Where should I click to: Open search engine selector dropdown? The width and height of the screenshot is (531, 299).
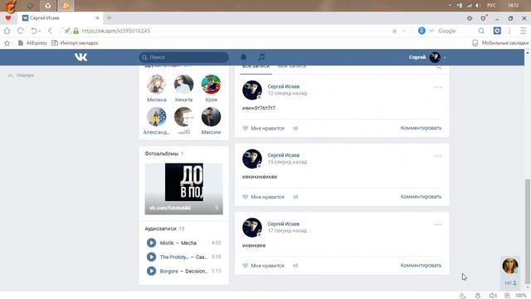coord(431,31)
